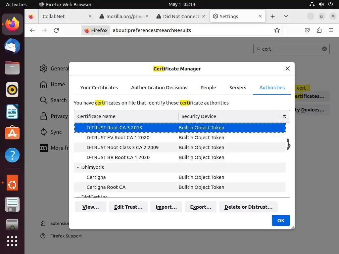Click the Import... button
Image resolution: width=339 pixels, height=254 pixels.
pos(166,207)
